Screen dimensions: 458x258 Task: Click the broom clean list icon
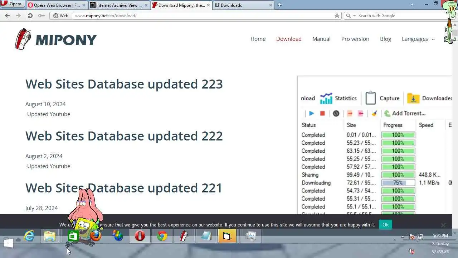(374, 113)
